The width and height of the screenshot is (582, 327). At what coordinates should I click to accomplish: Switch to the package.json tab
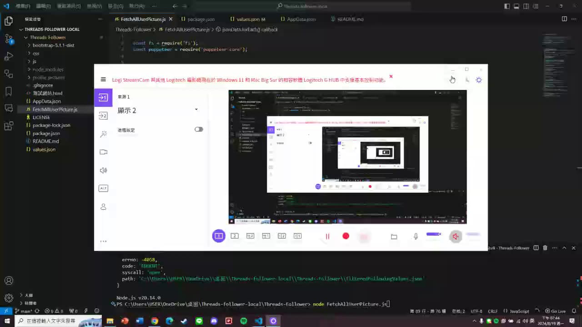[x=201, y=19]
